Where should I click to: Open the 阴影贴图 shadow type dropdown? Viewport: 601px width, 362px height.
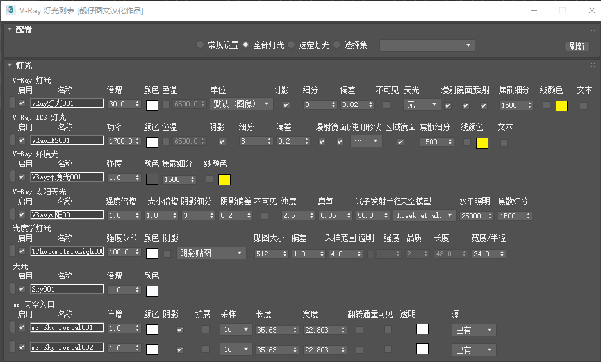[x=211, y=253]
